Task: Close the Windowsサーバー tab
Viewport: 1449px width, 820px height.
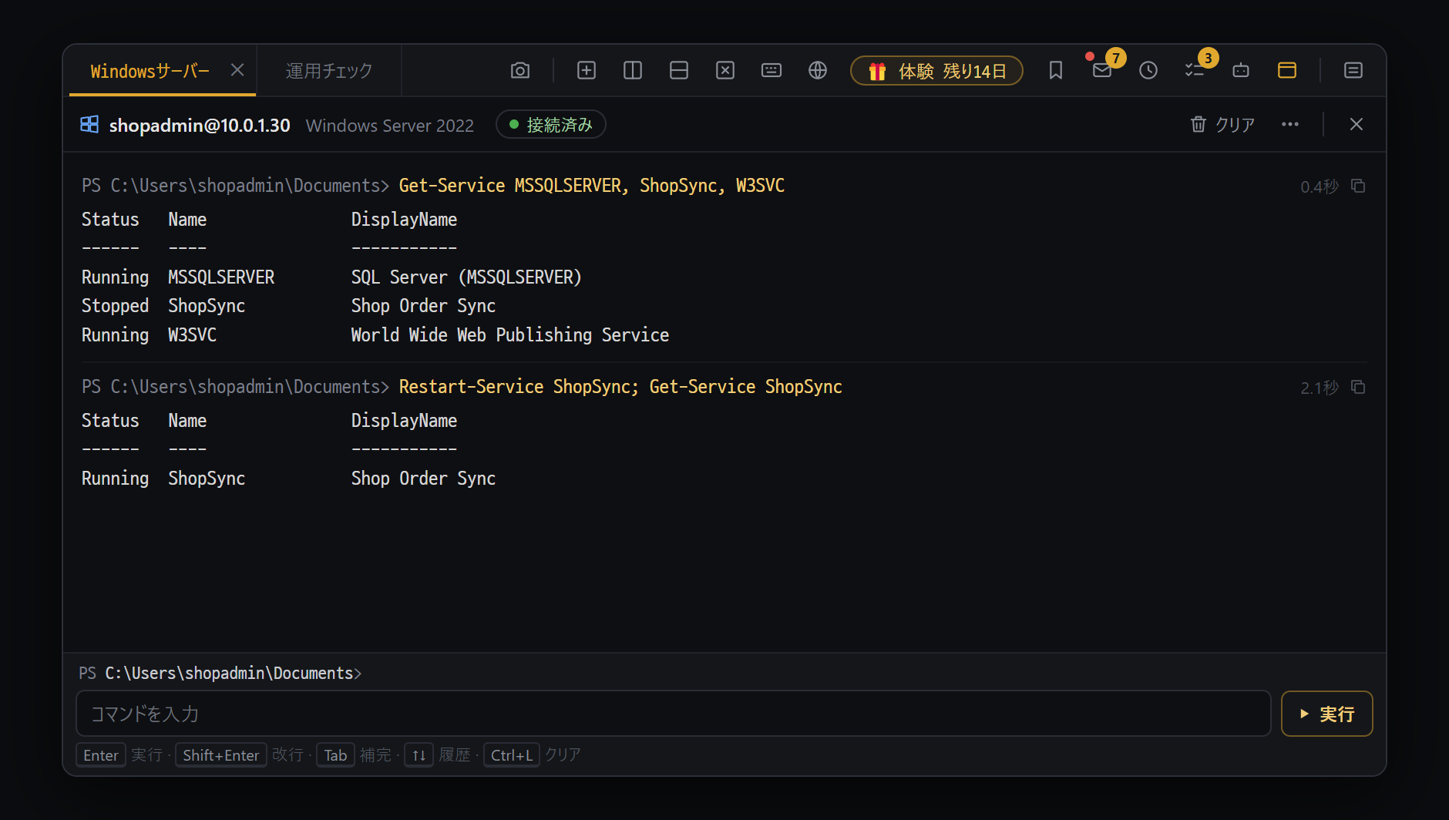Action: click(x=237, y=70)
